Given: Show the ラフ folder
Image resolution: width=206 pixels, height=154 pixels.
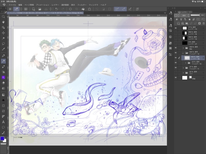Looking at the screenshot, I should [176, 73].
